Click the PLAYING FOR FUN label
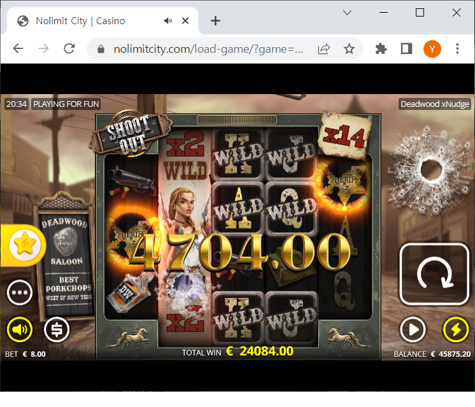Viewport: 475px width, 407px height. tap(66, 104)
